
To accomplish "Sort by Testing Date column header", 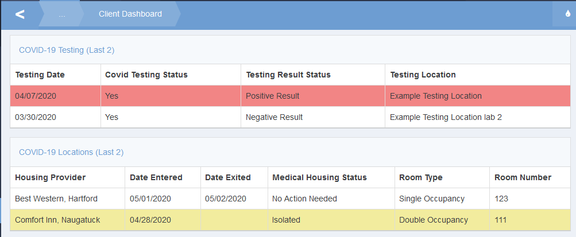I will point(40,75).
